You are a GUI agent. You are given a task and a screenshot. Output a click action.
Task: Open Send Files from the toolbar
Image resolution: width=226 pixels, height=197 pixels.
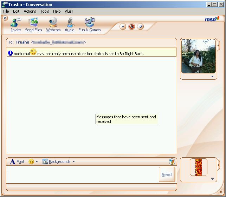point(33,25)
